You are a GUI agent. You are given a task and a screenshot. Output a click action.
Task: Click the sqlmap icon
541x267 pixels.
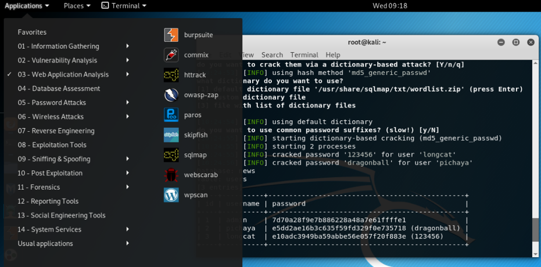(171, 155)
